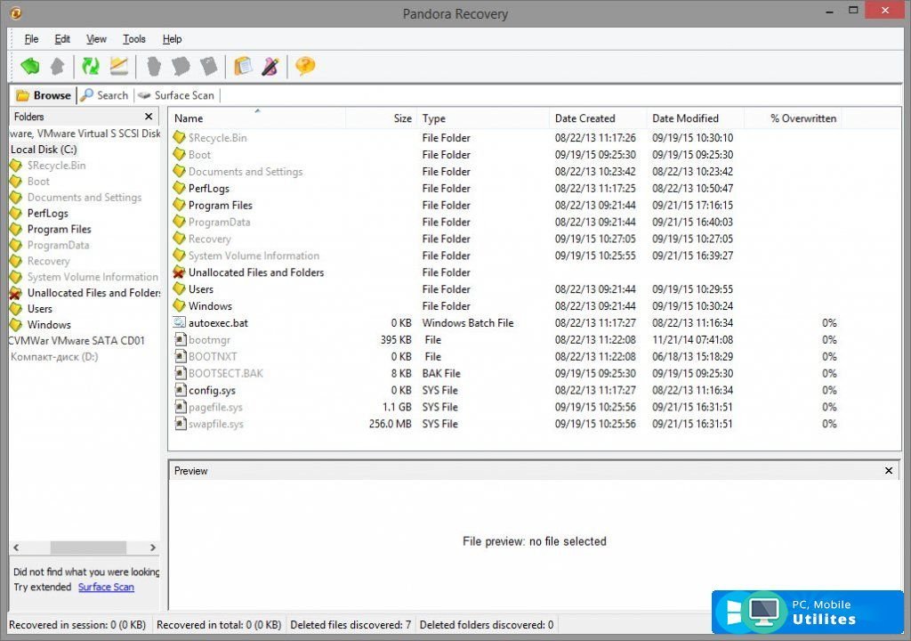Select bootmgr file in list
The height and width of the screenshot is (641, 911).
coord(209,340)
